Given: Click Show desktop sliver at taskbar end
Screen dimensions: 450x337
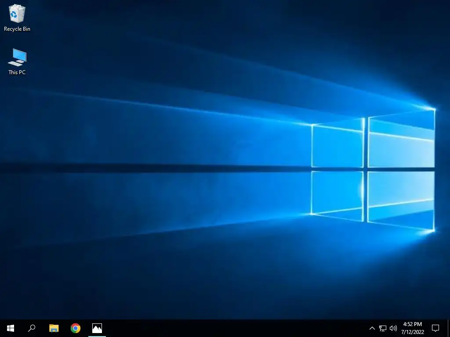Looking at the screenshot, I should point(449,328).
